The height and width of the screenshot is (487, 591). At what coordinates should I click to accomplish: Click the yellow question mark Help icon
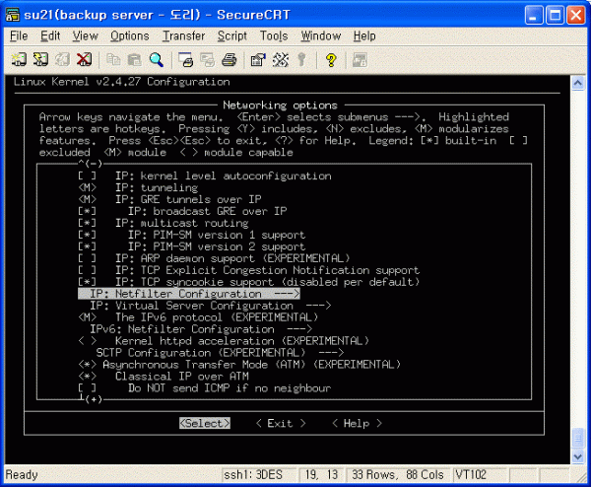point(331,59)
